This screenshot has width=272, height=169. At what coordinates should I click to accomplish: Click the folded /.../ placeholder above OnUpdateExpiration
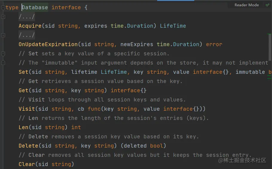[x=27, y=35]
